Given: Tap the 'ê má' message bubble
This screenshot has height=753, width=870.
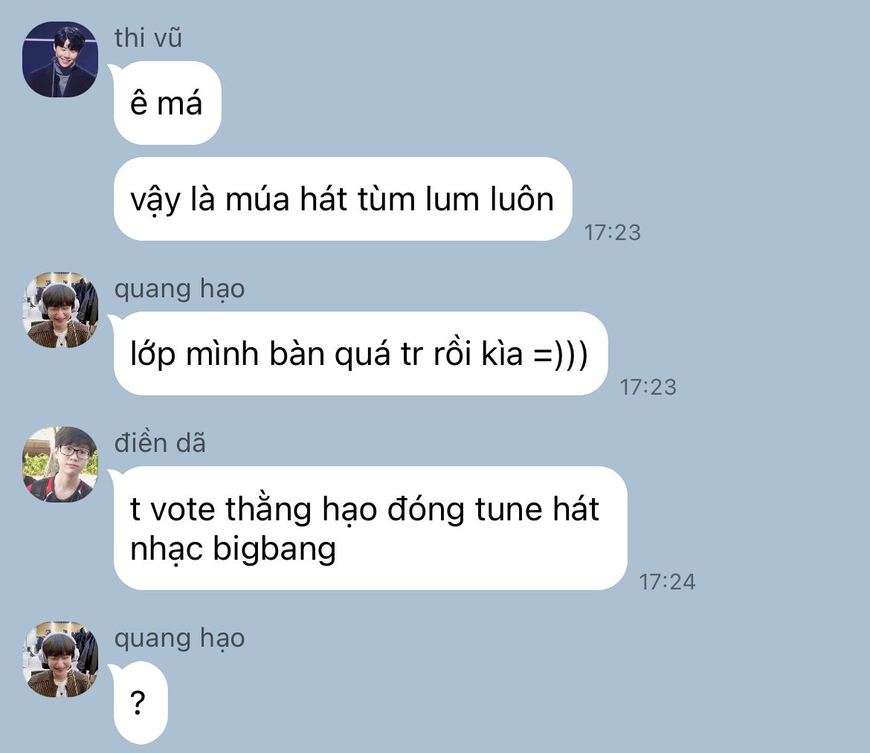Looking at the screenshot, I should [x=167, y=103].
